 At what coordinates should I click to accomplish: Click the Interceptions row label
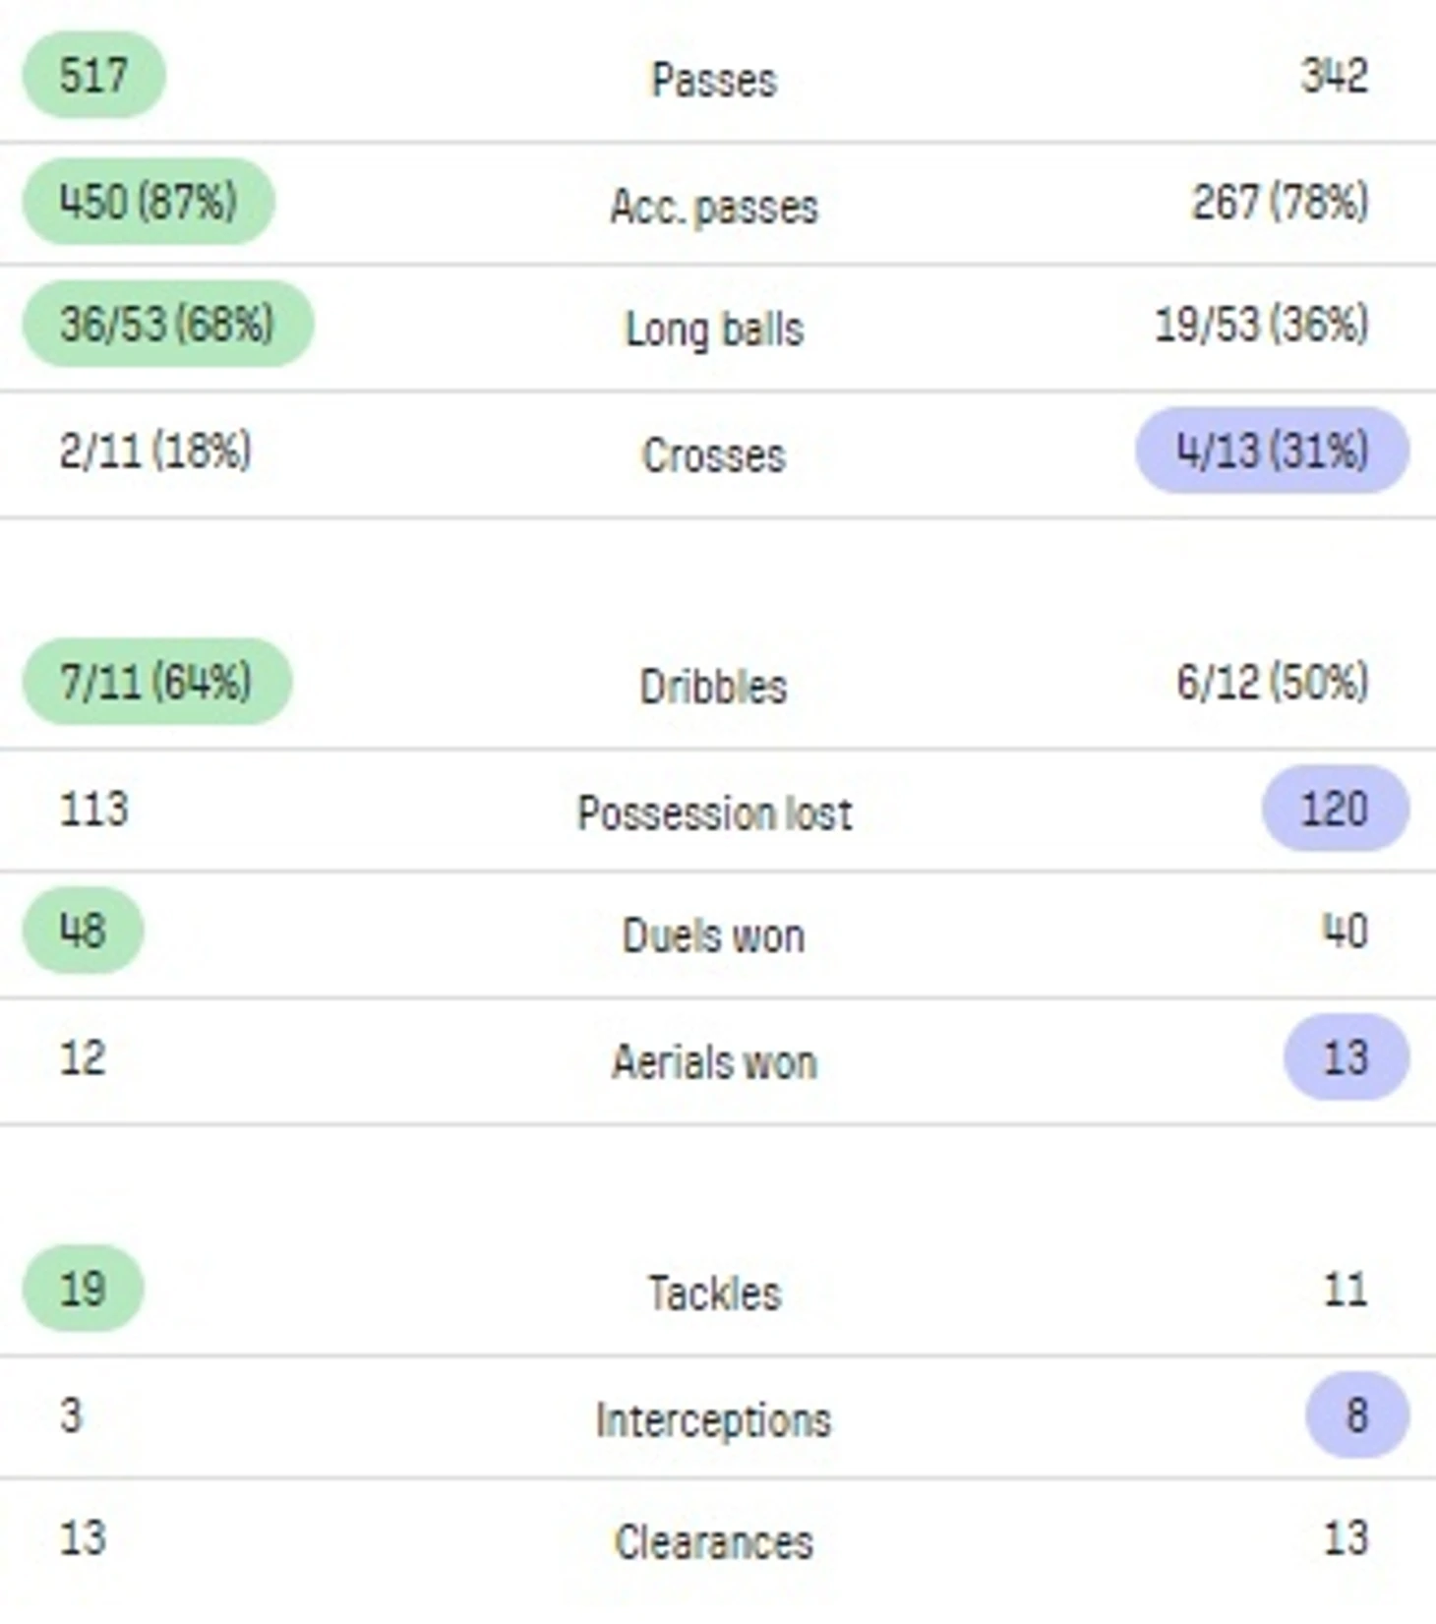(714, 1420)
